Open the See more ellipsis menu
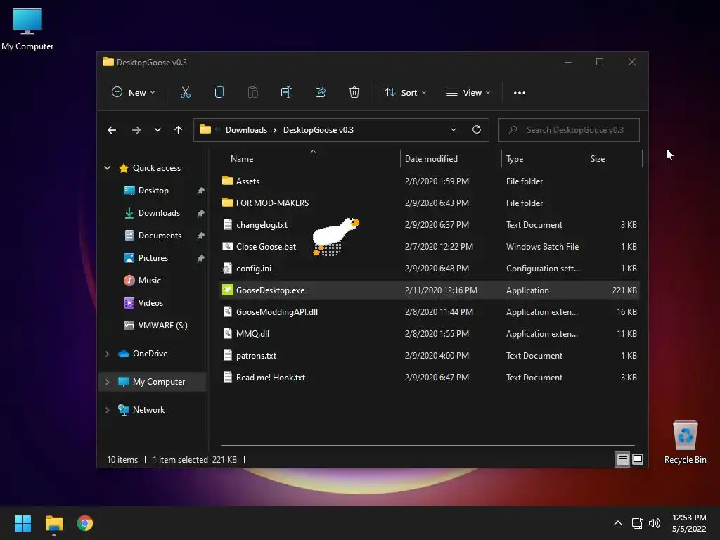The height and width of the screenshot is (540, 720). click(x=520, y=92)
